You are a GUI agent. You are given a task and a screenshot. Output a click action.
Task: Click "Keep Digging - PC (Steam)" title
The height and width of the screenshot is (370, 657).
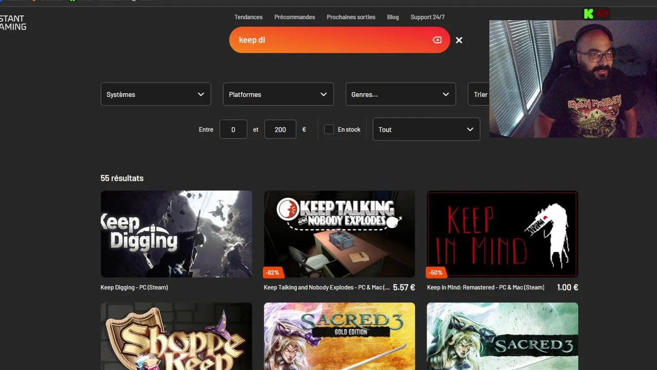134,287
